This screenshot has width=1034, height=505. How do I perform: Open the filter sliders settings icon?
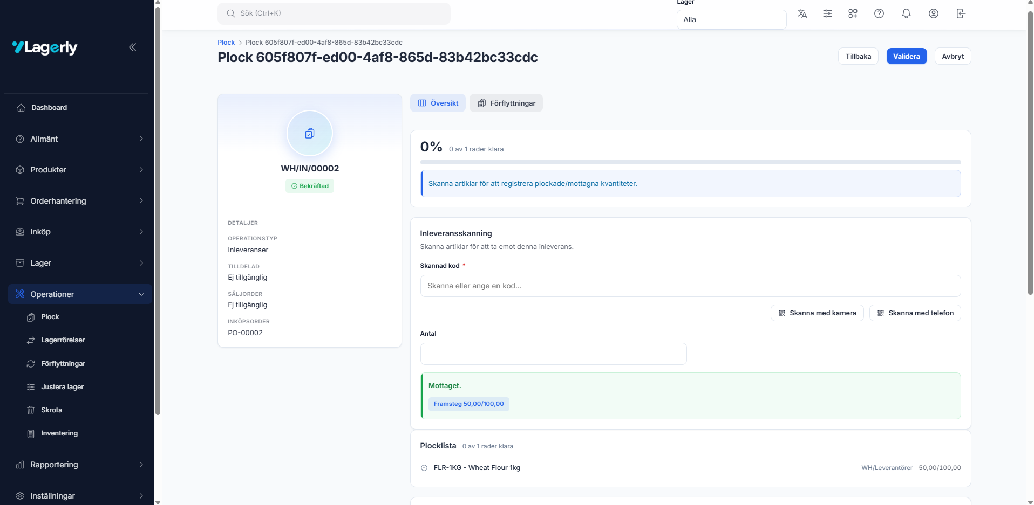click(x=827, y=14)
